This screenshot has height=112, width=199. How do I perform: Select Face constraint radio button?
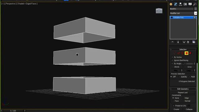(173, 101)
